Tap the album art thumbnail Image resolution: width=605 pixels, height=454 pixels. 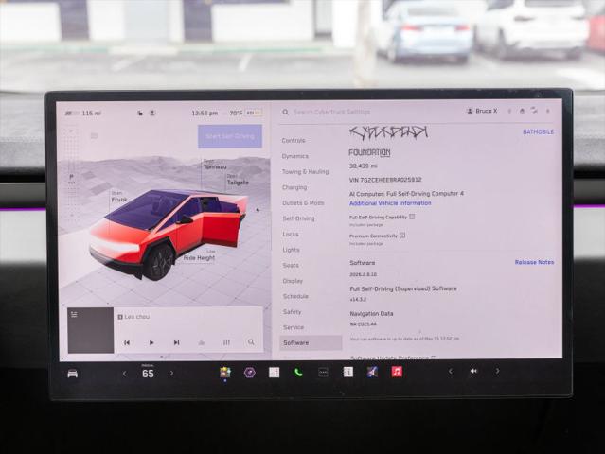coord(91,330)
